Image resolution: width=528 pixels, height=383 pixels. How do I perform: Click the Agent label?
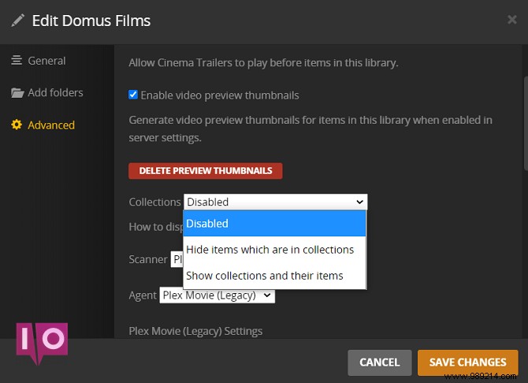click(143, 295)
